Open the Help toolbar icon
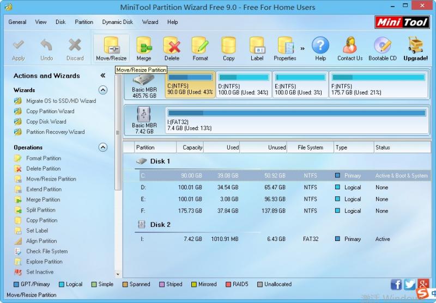The width and height of the screenshot is (436, 303). click(320, 49)
